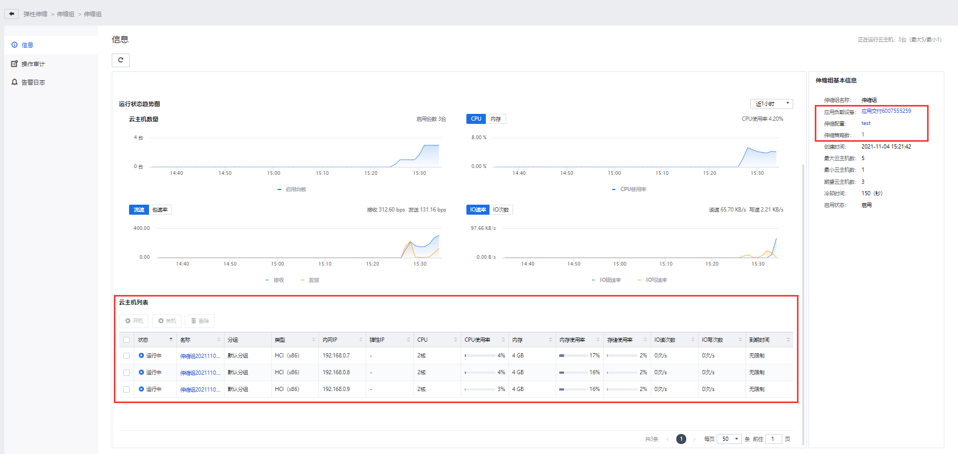Click the first 伸缩组 breadcrumb link
This screenshot has width=958, height=454.
tap(66, 14)
